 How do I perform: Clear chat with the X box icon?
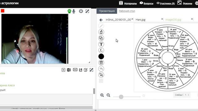[63, 70]
